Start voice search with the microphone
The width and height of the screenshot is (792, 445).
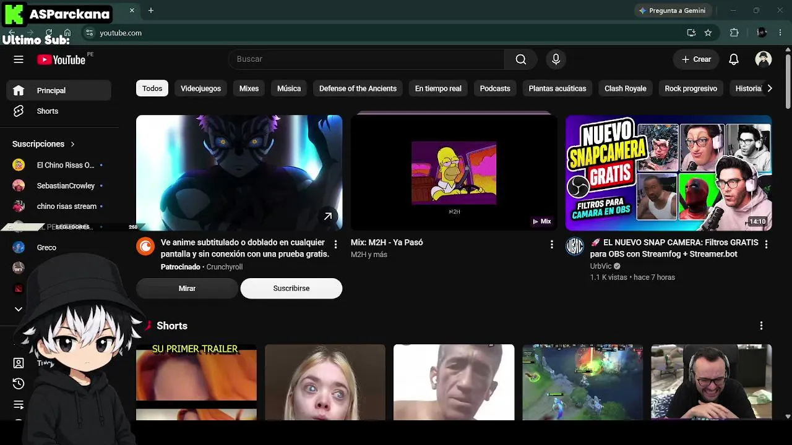click(x=556, y=59)
